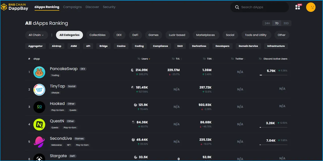Sort by 7D TVL column

coord(177,59)
